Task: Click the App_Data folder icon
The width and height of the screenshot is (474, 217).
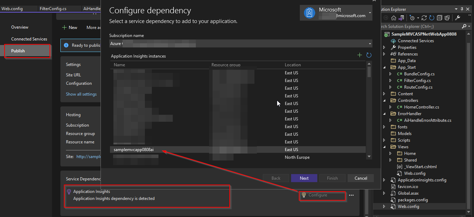Action: (x=393, y=61)
